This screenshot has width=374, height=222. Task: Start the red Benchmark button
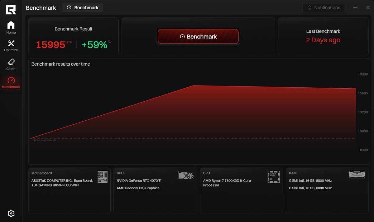[198, 36]
